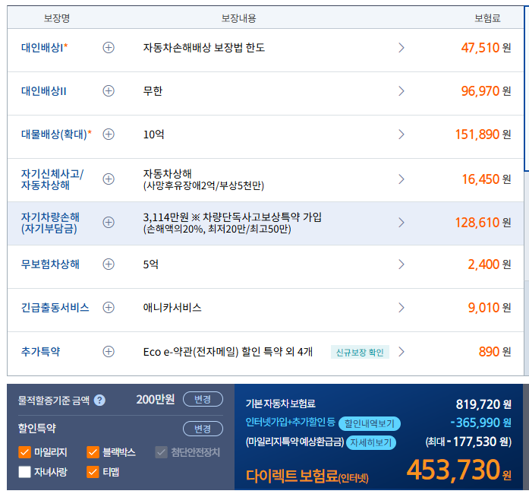Image resolution: width=529 pixels, height=494 pixels.
Task: Open 추가특약 coverage name link
Action: pos(40,351)
